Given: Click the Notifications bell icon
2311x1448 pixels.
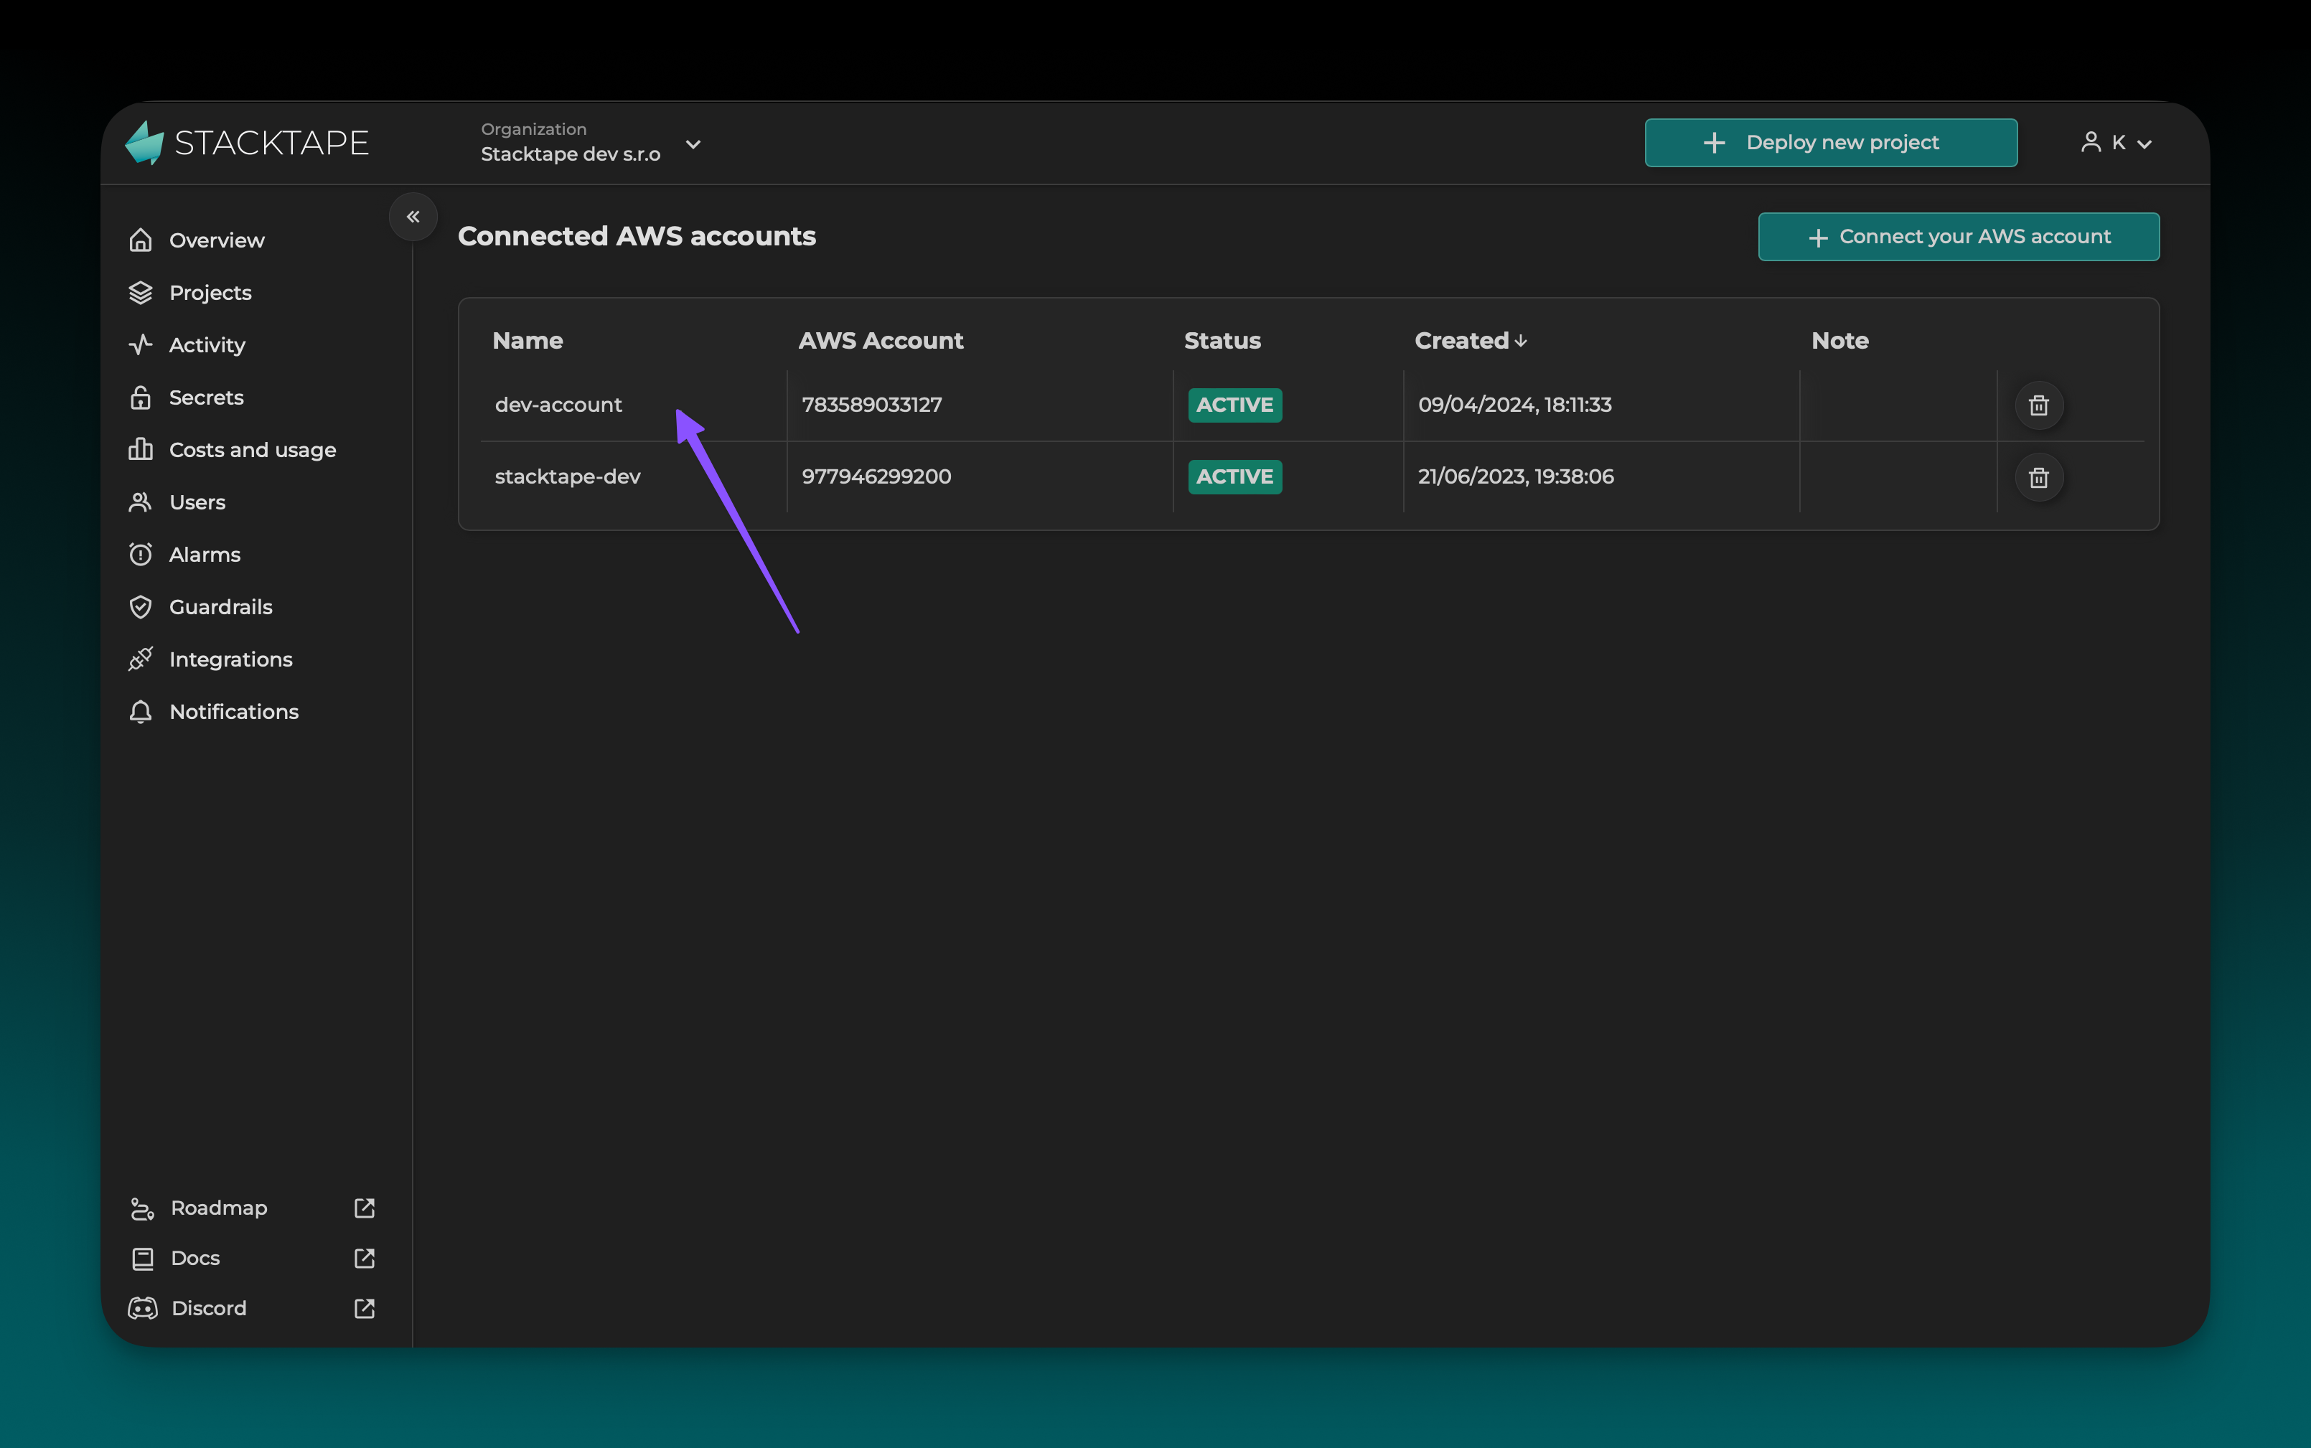Looking at the screenshot, I should (x=141, y=712).
